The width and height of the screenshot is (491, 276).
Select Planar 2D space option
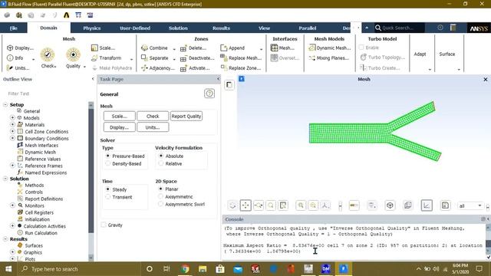(x=160, y=189)
